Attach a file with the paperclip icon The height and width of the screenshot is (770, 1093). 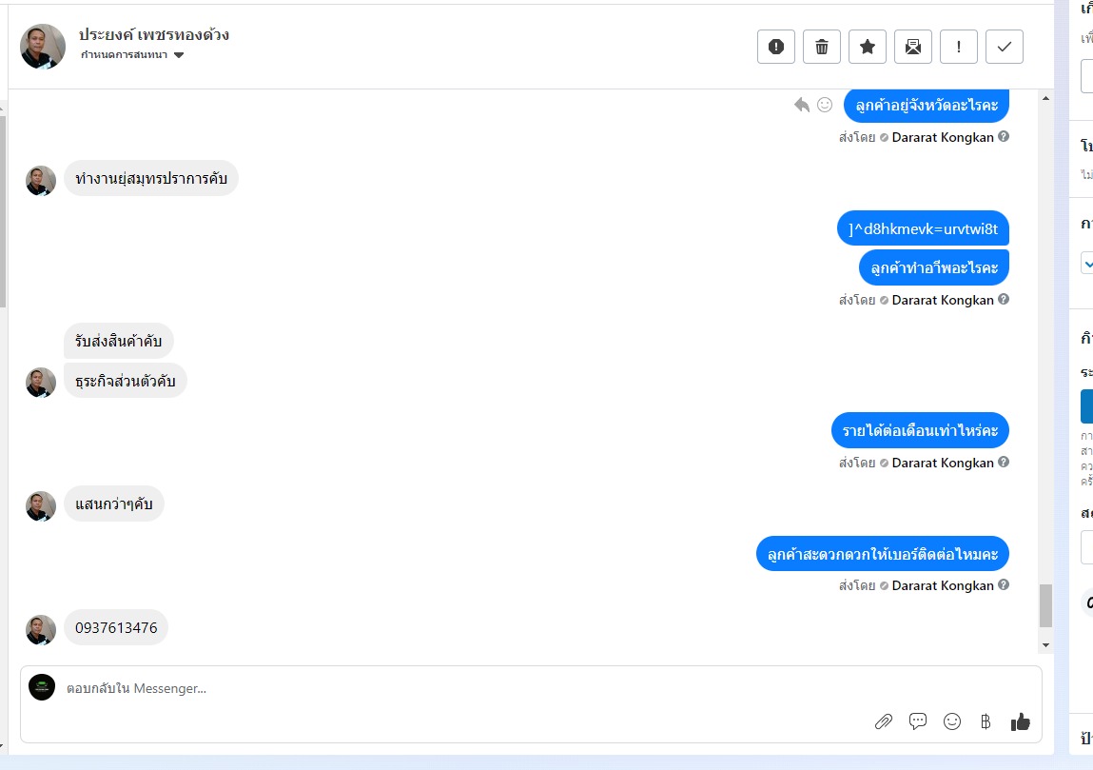(x=883, y=721)
